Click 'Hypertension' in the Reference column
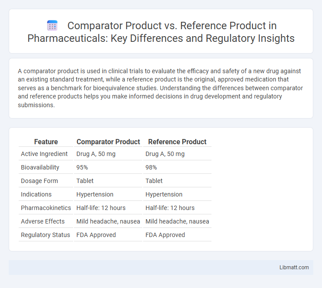322x288 pixels. (x=164, y=194)
